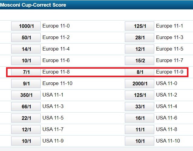Choose 16/1 odds for USA 11-6

[x=140, y=118]
